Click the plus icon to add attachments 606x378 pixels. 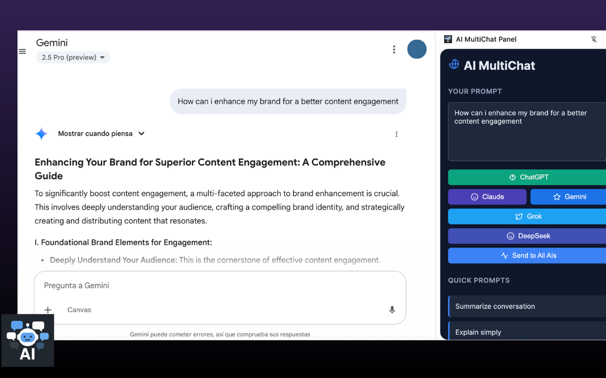(48, 310)
